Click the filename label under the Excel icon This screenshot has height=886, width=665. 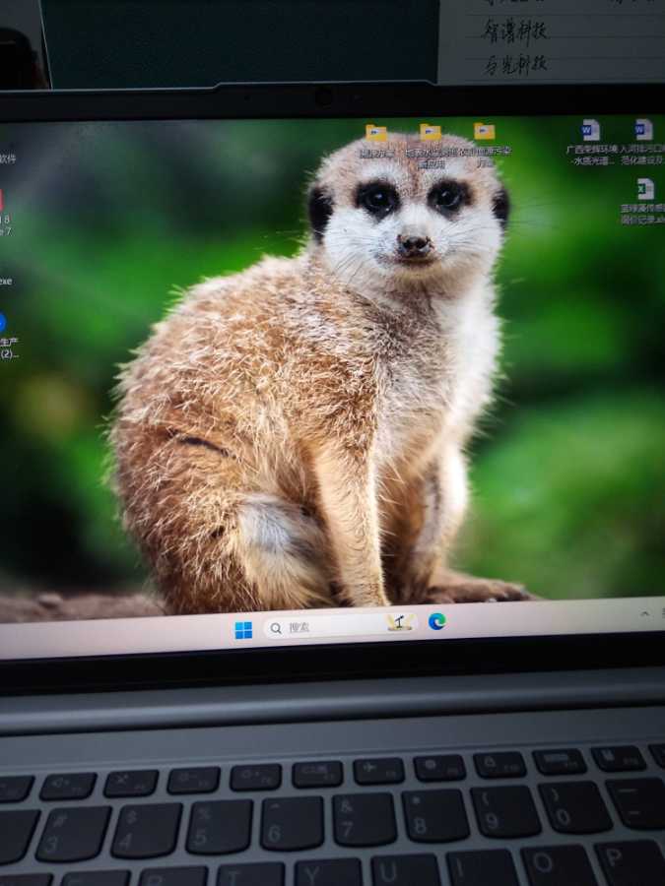pyautogui.click(x=643, y=215)
